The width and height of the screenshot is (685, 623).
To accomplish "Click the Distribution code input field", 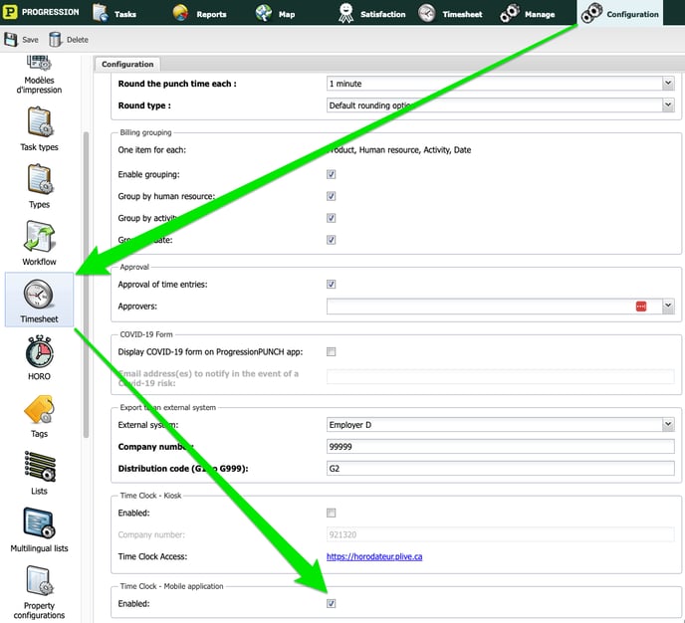I will point(500,469).
